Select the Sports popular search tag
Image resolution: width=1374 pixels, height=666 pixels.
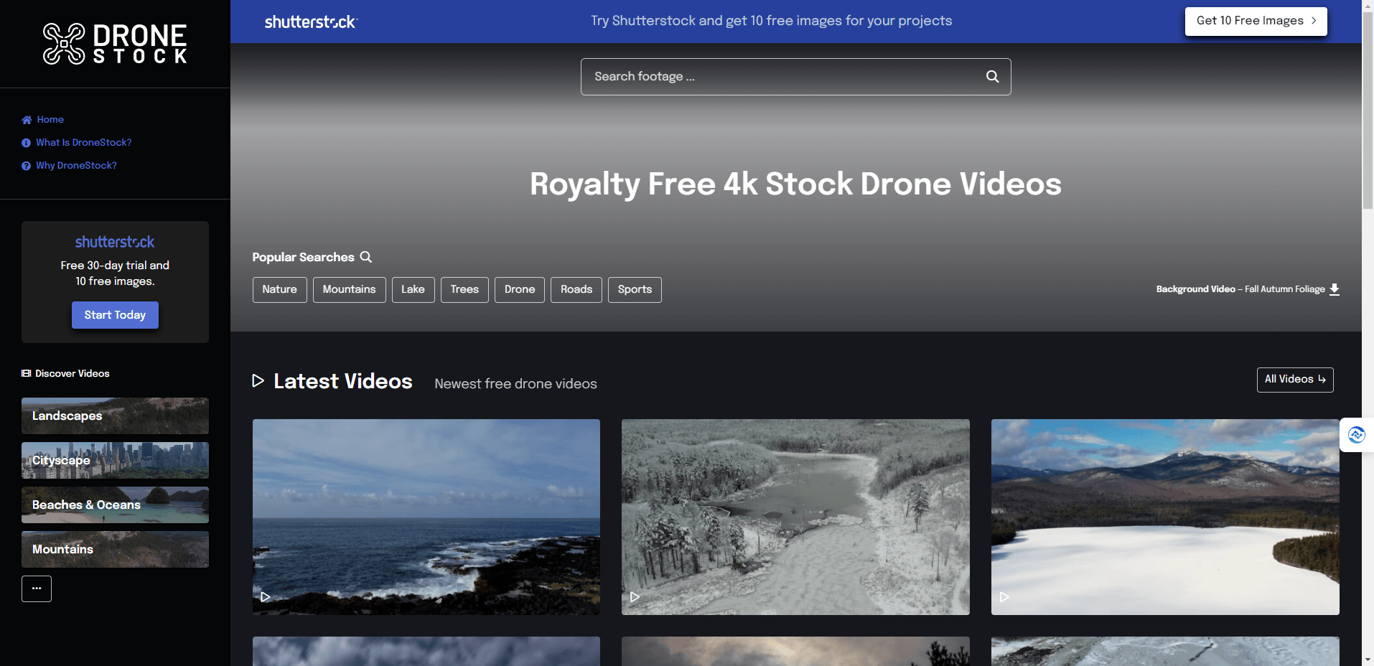click(x=634, y=289)
